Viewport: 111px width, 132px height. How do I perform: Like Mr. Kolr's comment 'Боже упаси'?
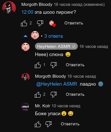click(38, 124)
